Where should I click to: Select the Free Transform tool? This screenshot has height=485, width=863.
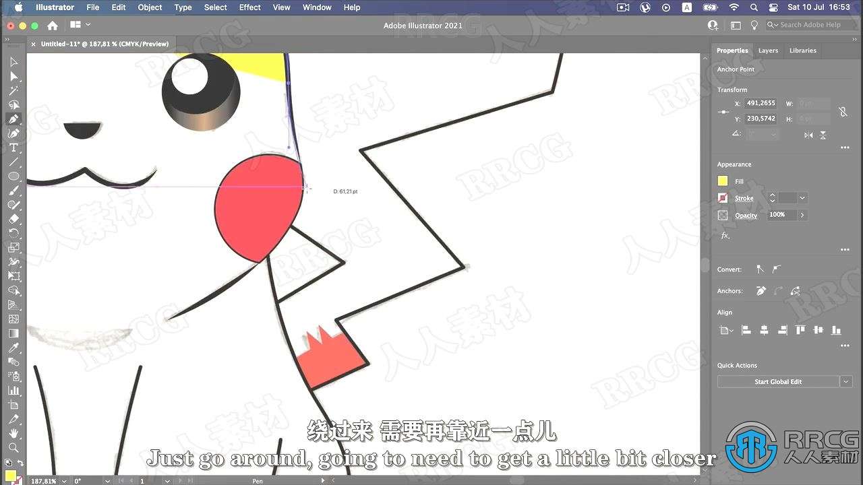pyautogui.click(x=13, y=276)
